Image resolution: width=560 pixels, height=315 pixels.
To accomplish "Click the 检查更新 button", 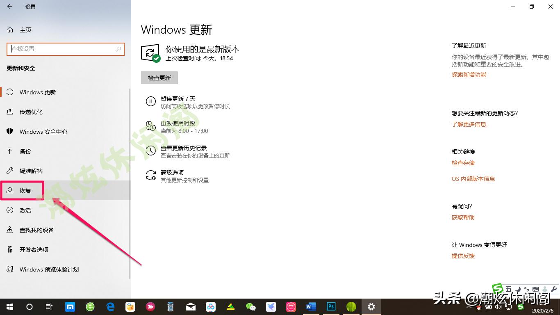I will [x=159, y=78].
